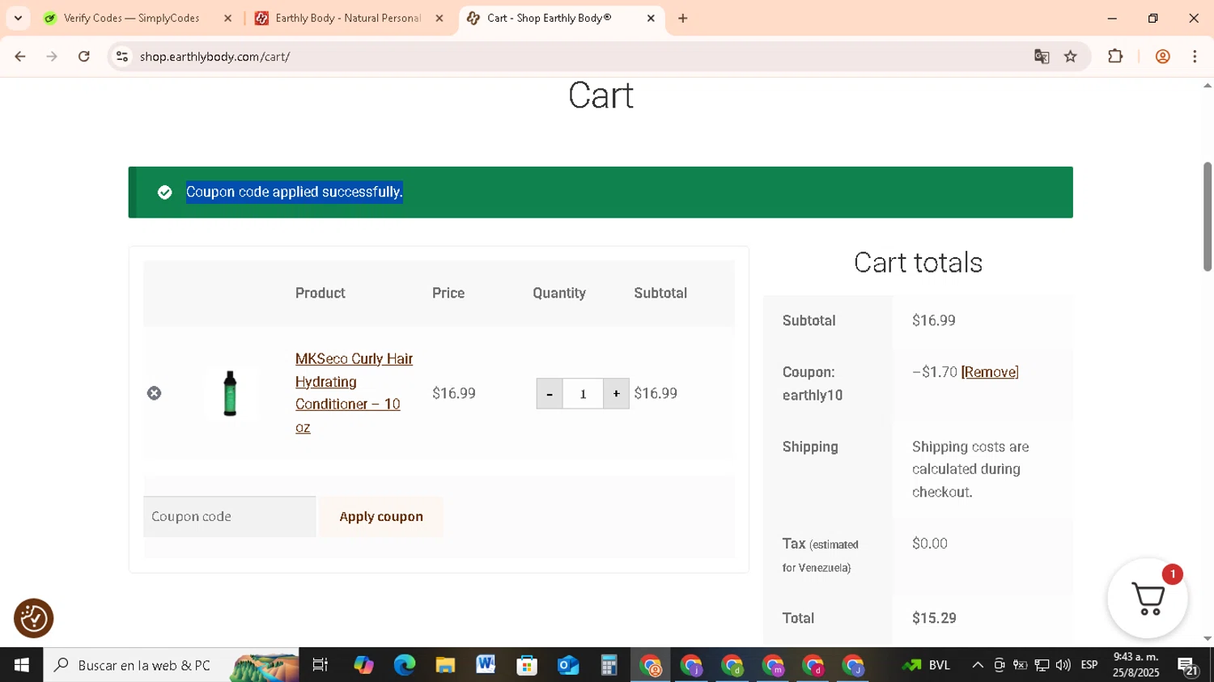Launch Copilot from taskbar
Image resolution: width=1214 pixels, height=682 pixels.
pos(363,665)
